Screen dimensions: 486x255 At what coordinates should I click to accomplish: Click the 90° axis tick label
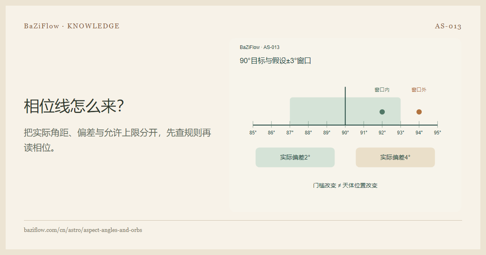[345, 132]
